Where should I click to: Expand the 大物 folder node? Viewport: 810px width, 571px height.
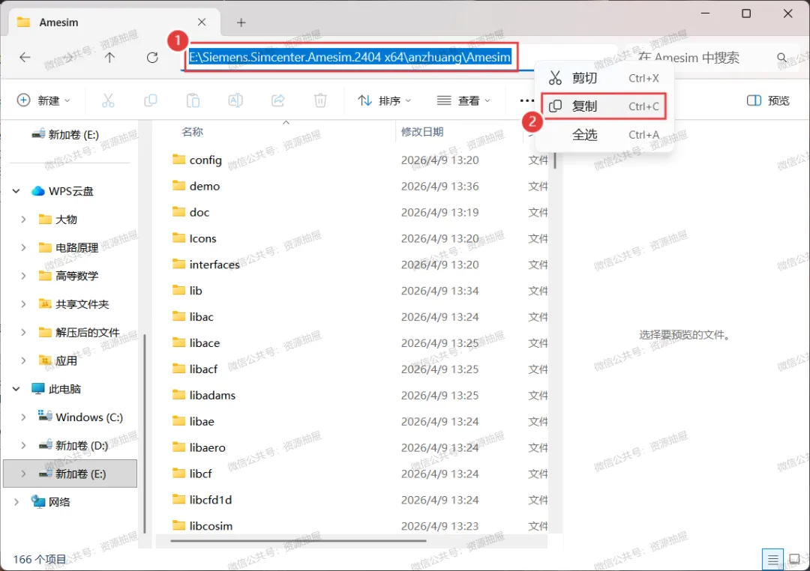click(x=23, y=220)
